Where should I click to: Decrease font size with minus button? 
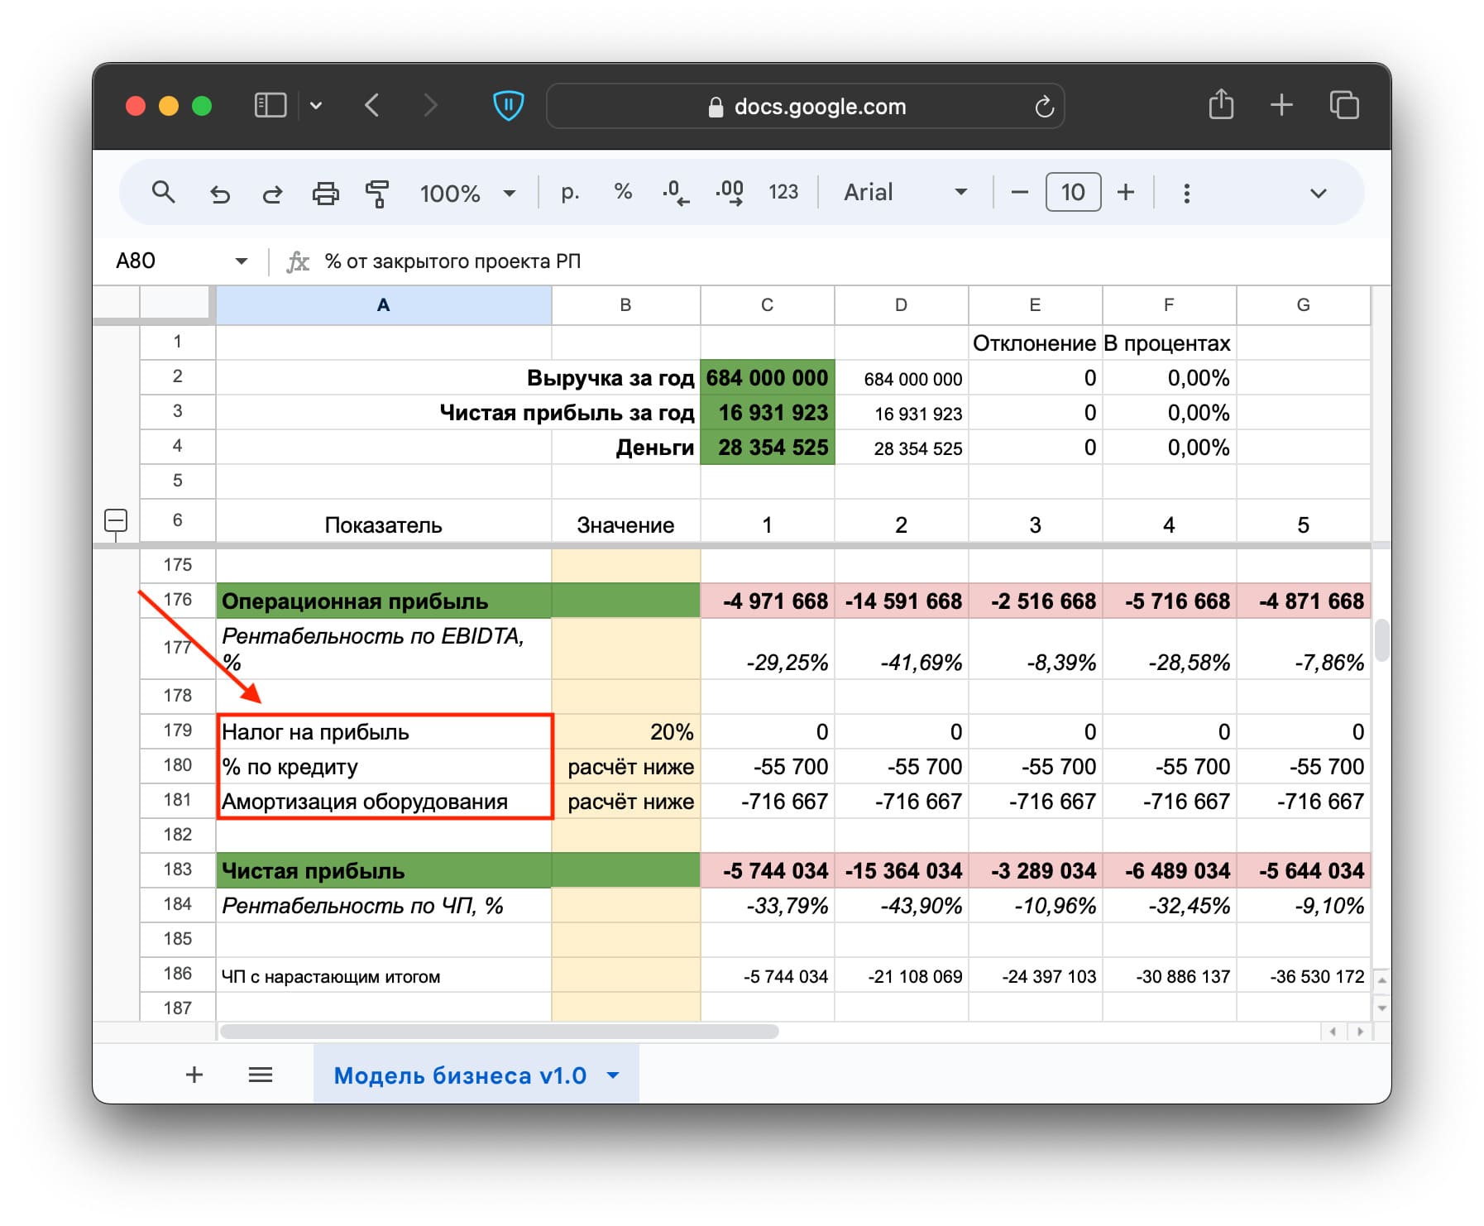coord(1019,193)
